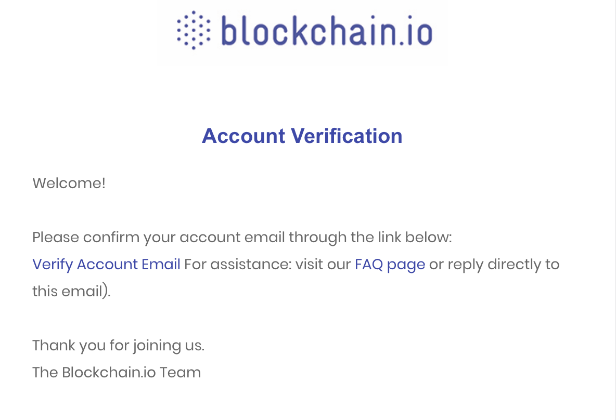616x420 pixels.
Task: Click the word 'Verify' in the link
Action: (53, 265)
